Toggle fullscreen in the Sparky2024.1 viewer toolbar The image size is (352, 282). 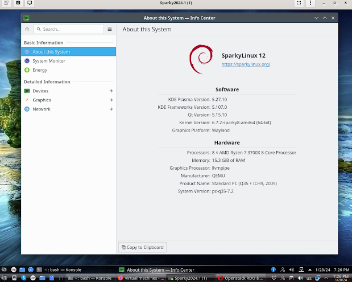point(299,3)
